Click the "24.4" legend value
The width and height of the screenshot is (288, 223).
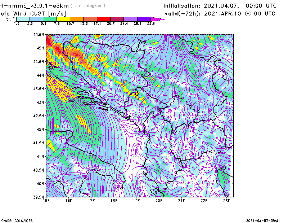click(x=124, y=23)
